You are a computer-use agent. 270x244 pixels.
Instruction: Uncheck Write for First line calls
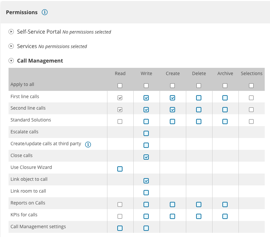[146, 98]
